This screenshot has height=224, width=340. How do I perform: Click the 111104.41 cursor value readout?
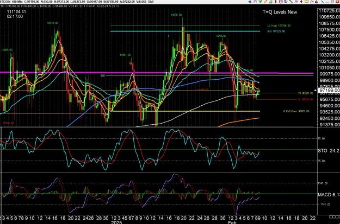(x=16, y=12)
